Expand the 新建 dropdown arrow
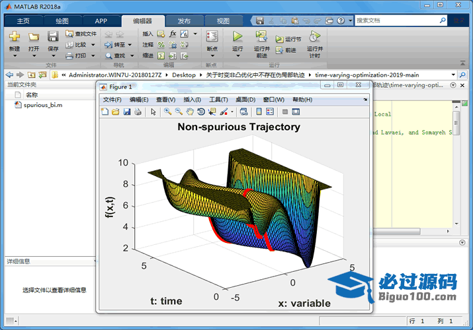Viewport: 473px width, 330px height. point(15,55)
